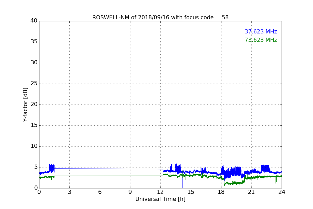313x209 pixels.
Task: Click the Universal Time [h] axis label
Action: coord(160,199)
